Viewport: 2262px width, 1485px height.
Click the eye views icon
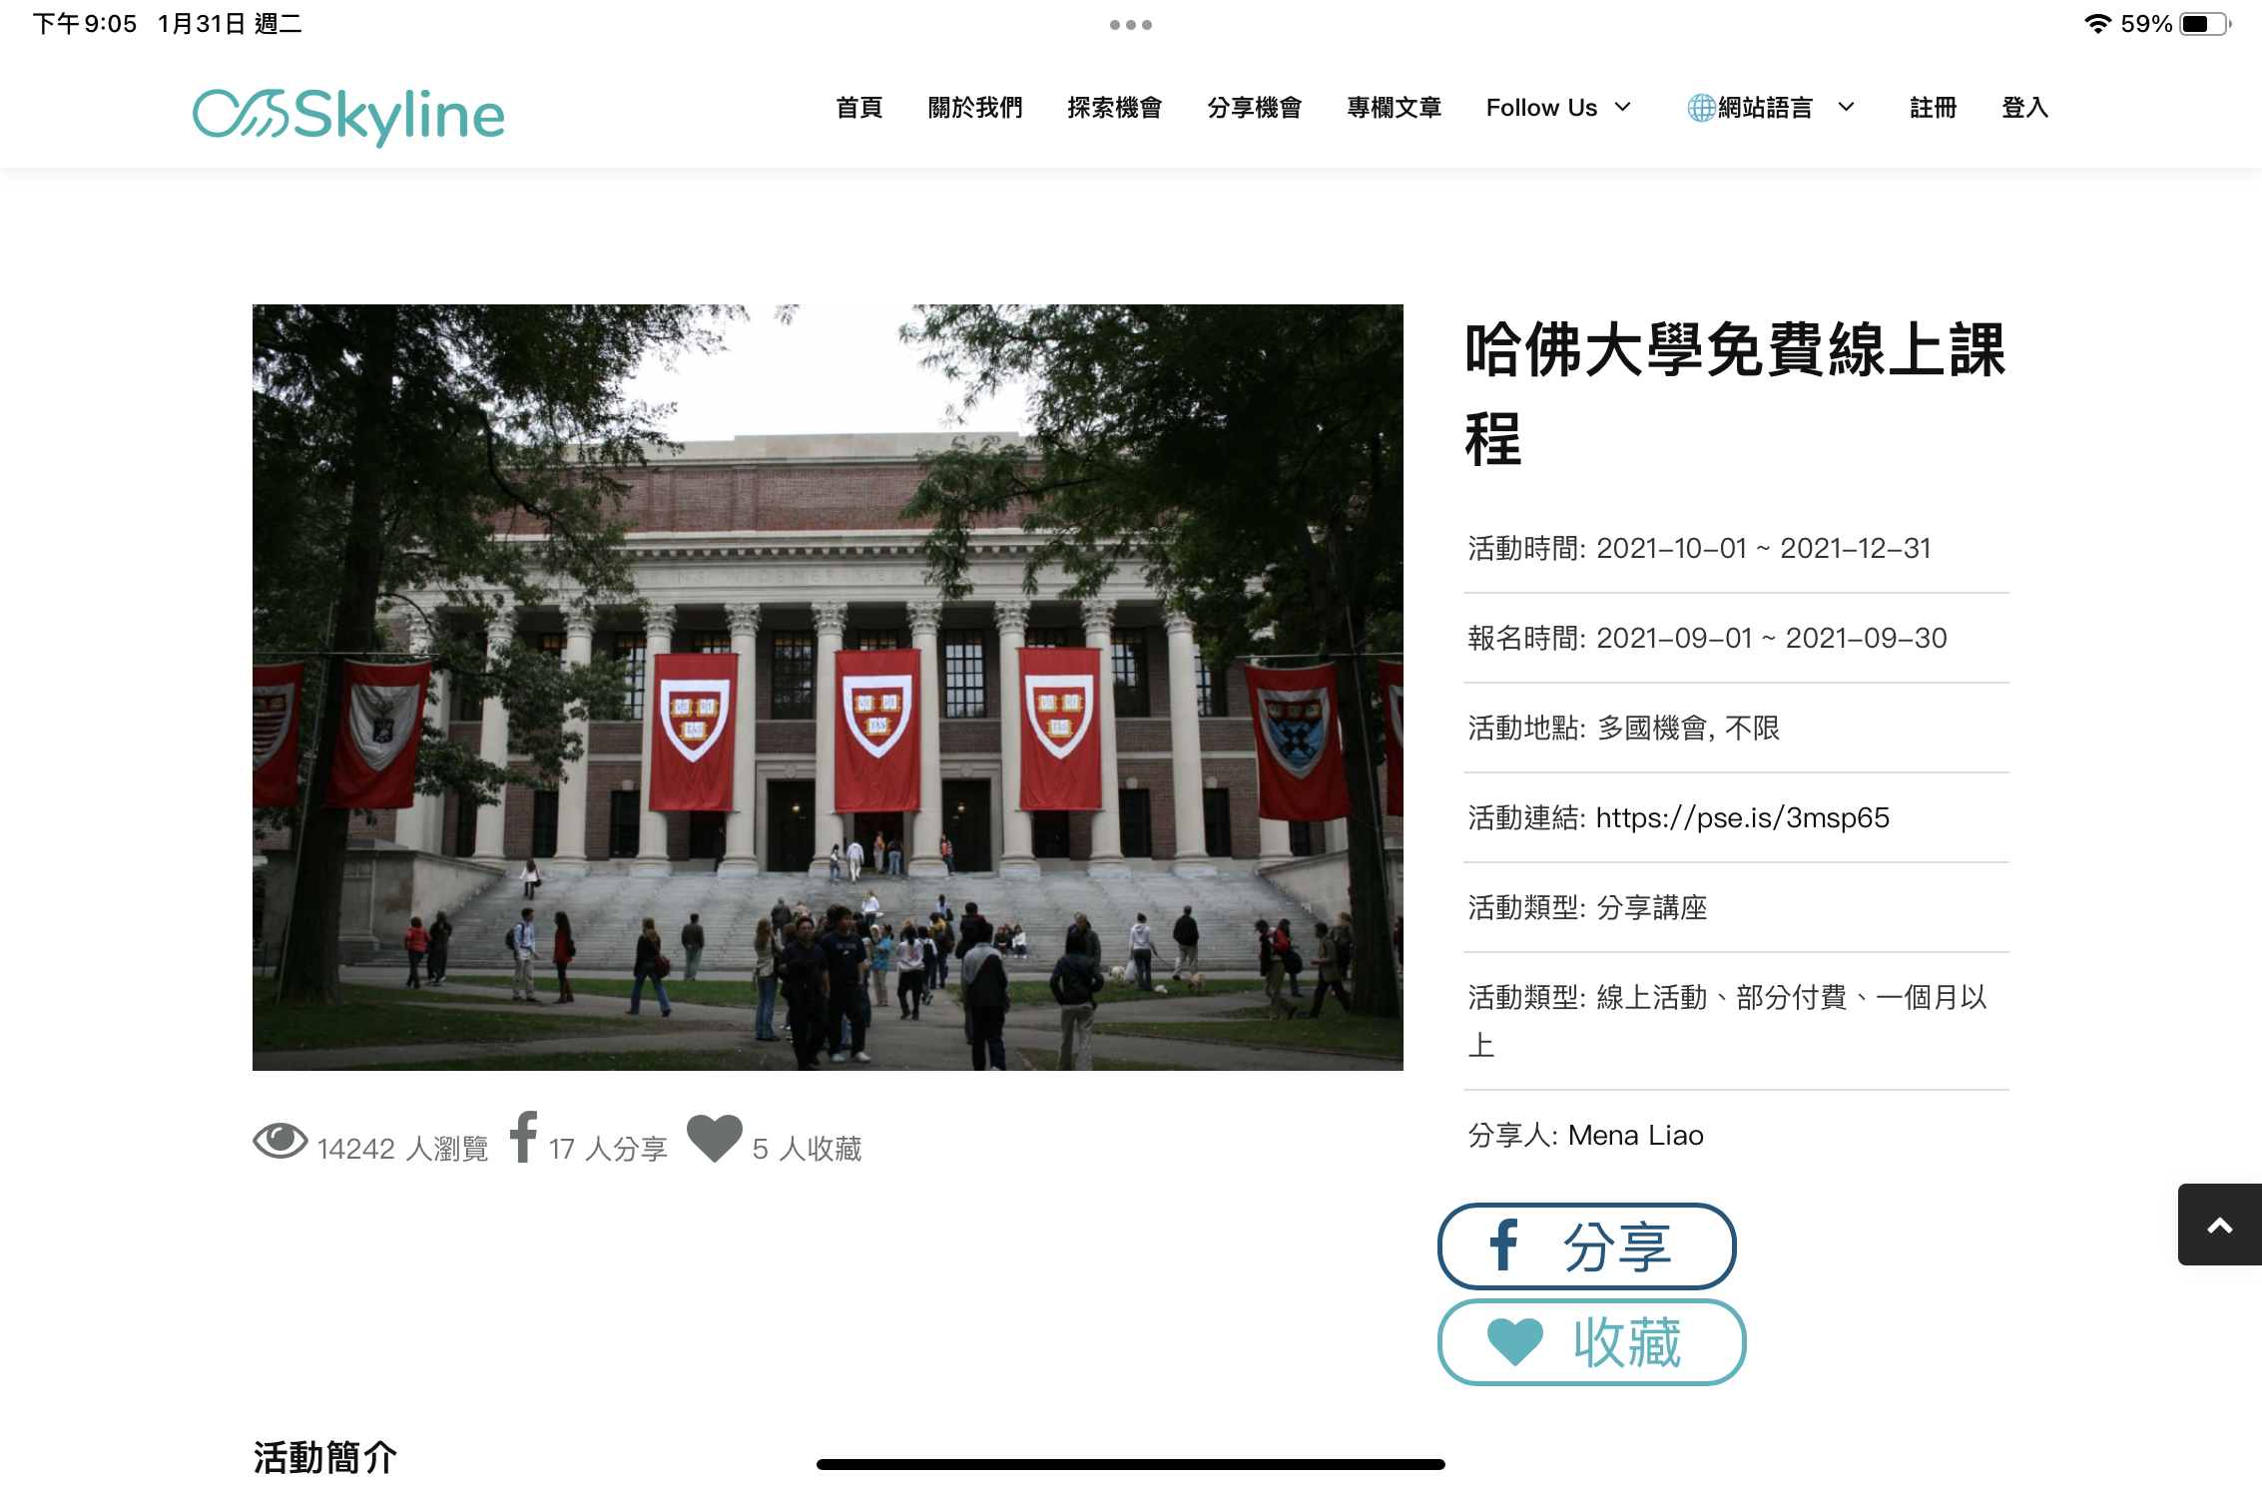281,1141
